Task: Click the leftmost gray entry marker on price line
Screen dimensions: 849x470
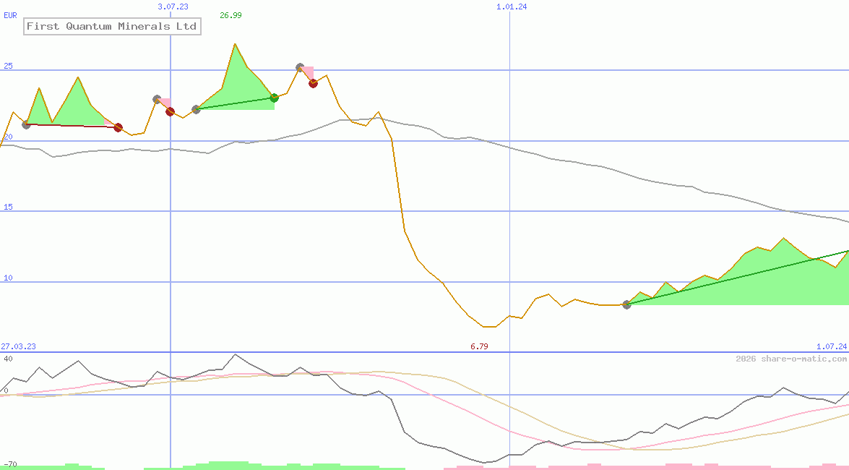Action: 27,124
